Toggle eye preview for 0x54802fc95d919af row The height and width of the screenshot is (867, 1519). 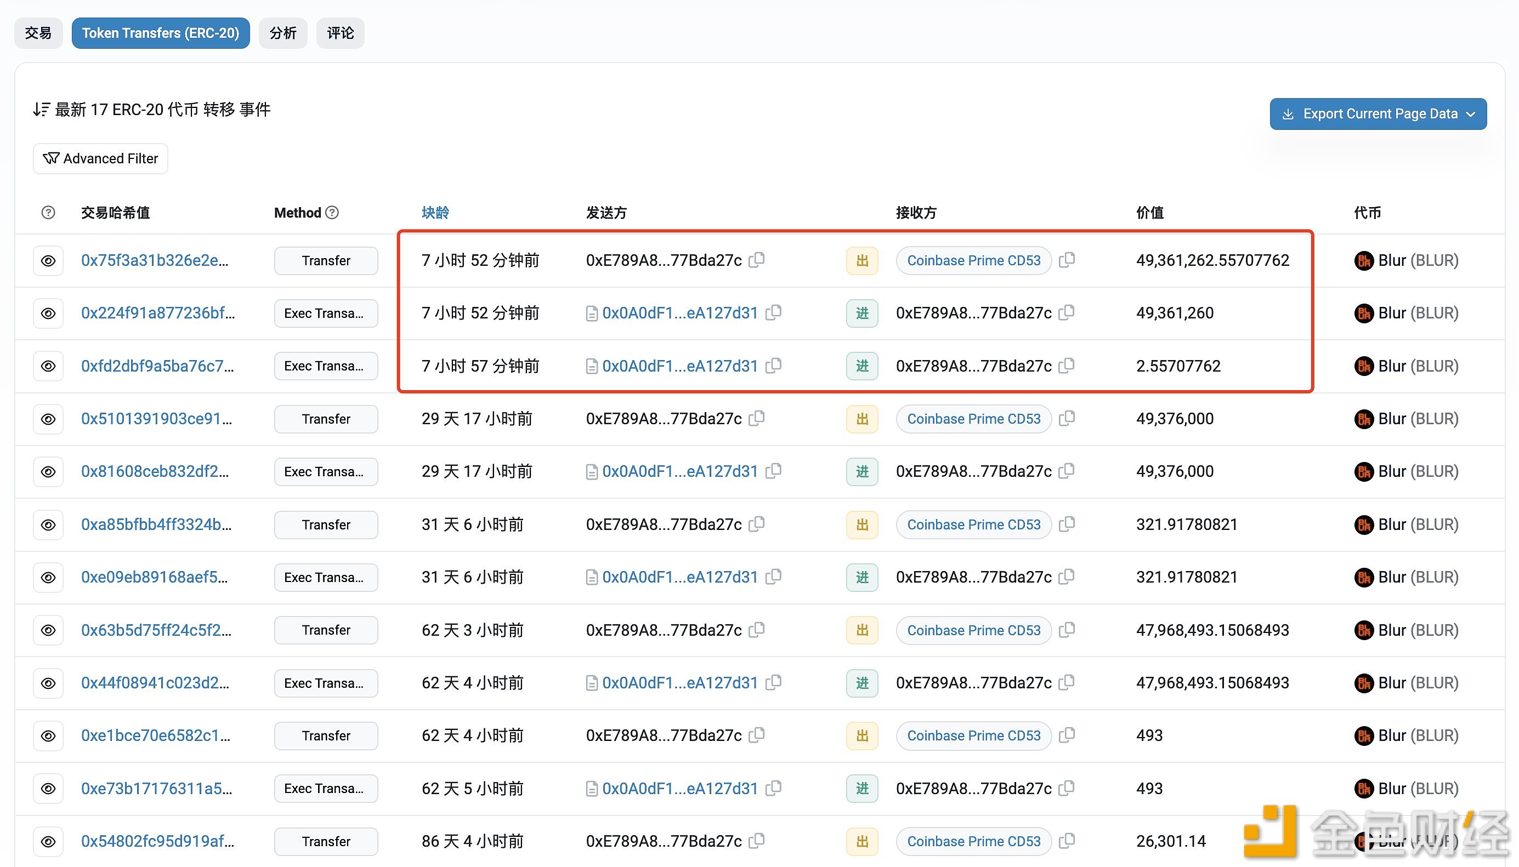(48, 841)
